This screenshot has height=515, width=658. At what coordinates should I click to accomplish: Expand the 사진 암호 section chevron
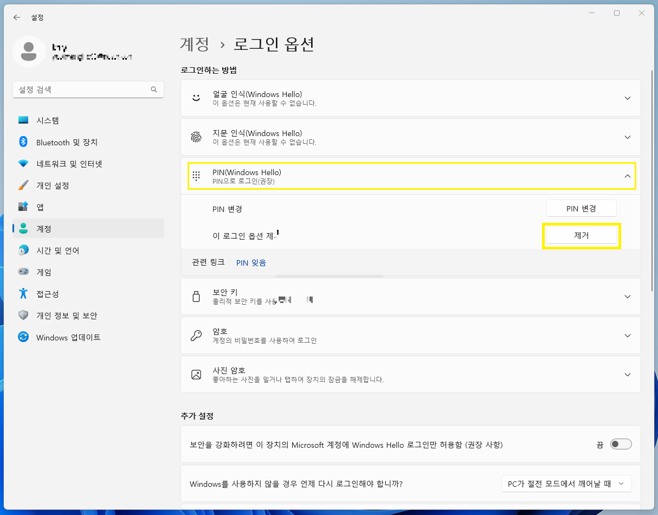(628, 375)
